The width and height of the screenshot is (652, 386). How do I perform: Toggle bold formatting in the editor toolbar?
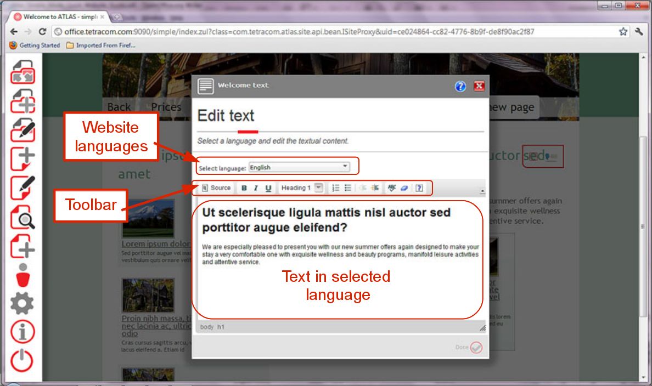[x=244, y=188]
